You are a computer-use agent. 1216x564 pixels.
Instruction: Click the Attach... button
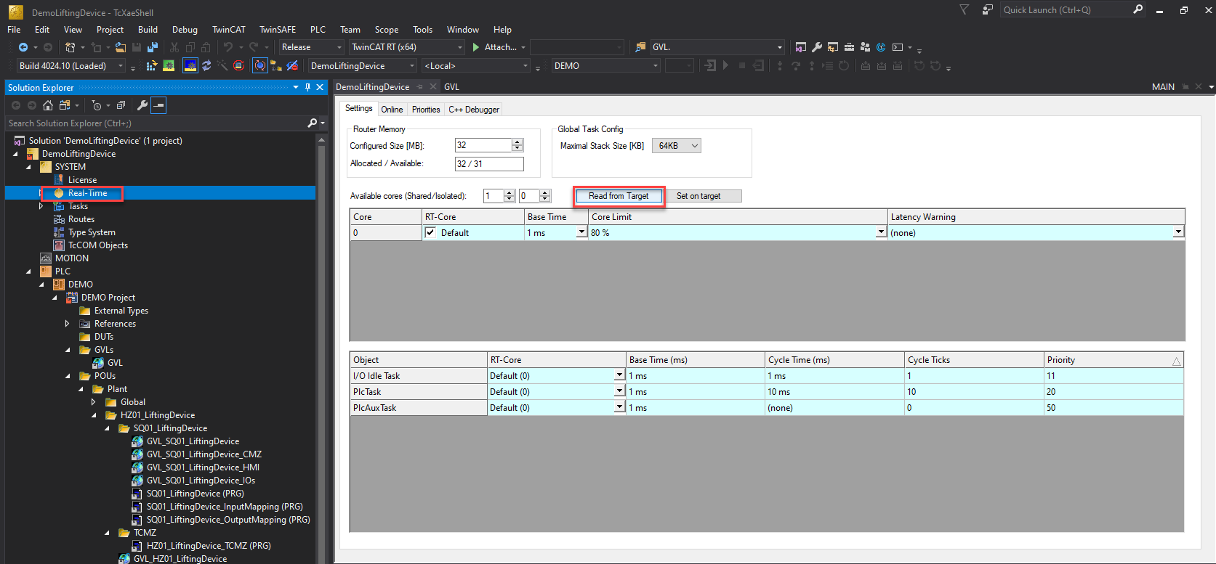[500, 47]
